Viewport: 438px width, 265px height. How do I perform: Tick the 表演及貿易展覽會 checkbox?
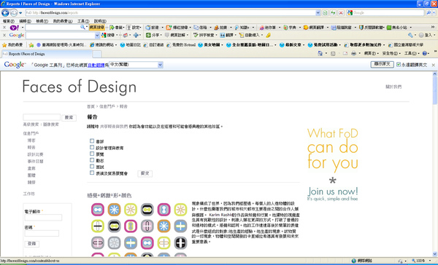tap(92, 173)
